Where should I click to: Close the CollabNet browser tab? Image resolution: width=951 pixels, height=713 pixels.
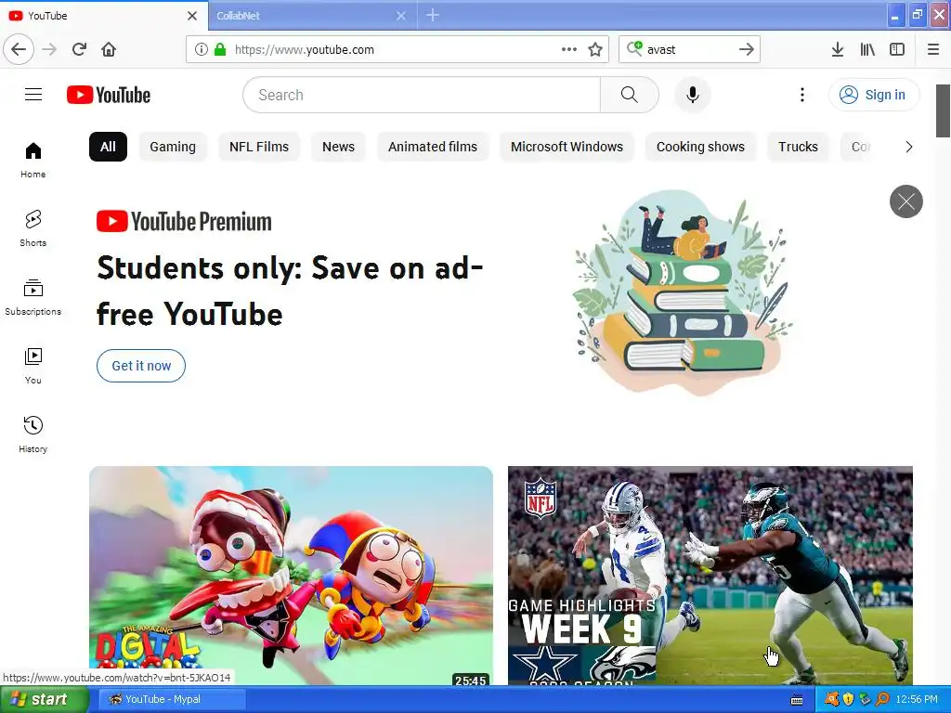click(401, 16)
